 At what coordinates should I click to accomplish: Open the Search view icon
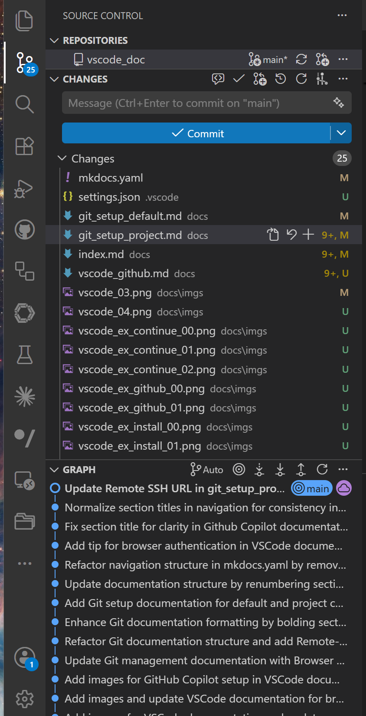(x=24, y=104)
